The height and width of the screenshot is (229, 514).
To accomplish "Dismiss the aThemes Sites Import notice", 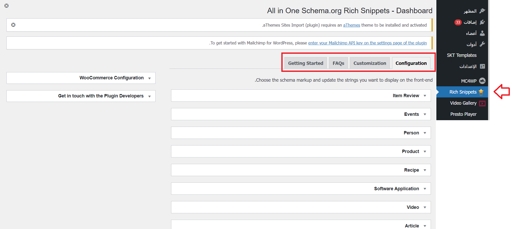I will coord(13,25).
